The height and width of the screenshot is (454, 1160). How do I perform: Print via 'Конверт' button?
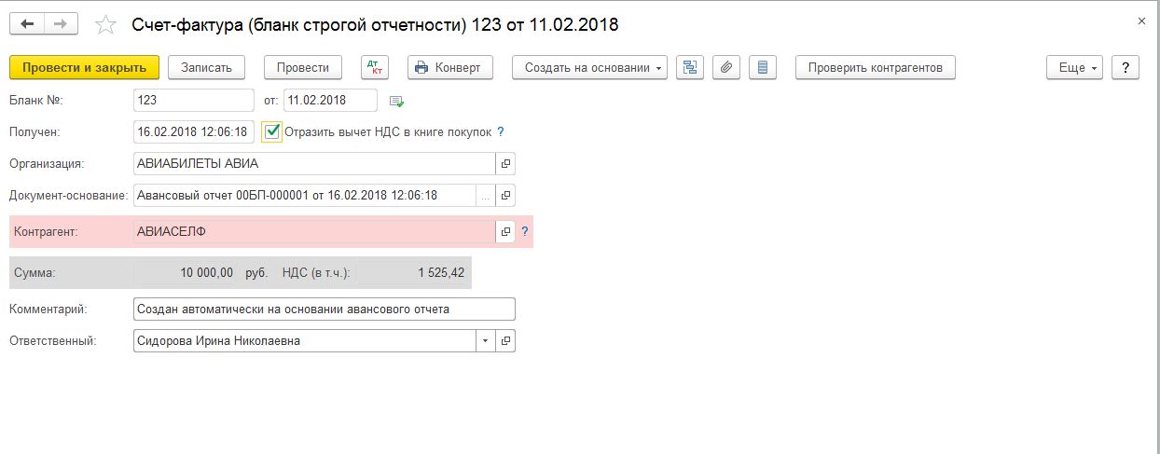[x=447, y=67]
